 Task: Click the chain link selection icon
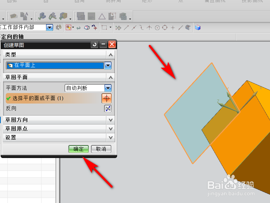coord(59,27)
